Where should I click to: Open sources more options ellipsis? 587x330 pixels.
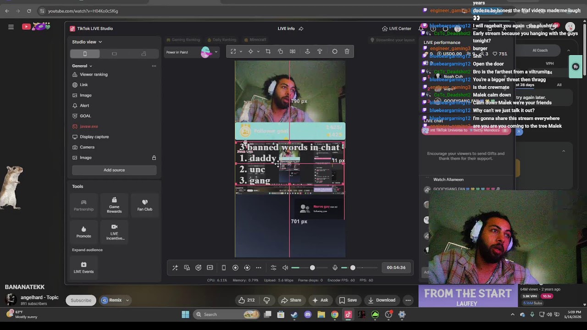tap(154, 66)
